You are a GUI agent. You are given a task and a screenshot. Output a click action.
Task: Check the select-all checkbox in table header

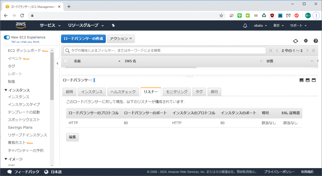[x=66, y=61]
